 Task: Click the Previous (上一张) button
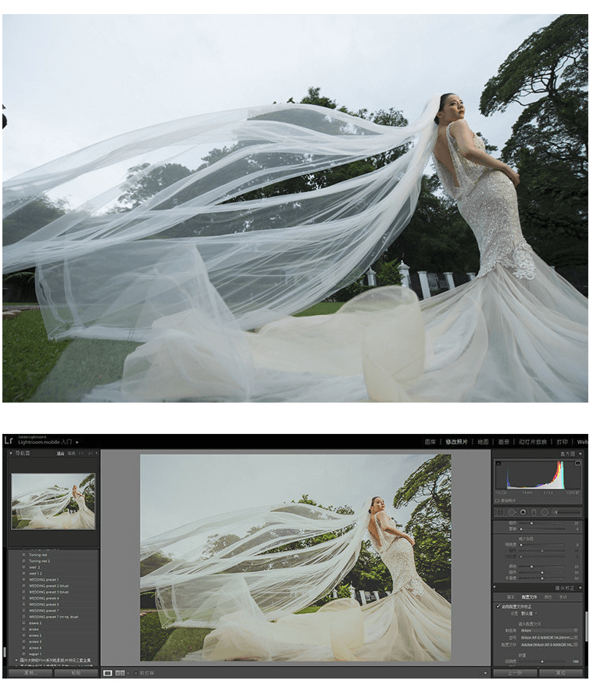click(515, 673)
